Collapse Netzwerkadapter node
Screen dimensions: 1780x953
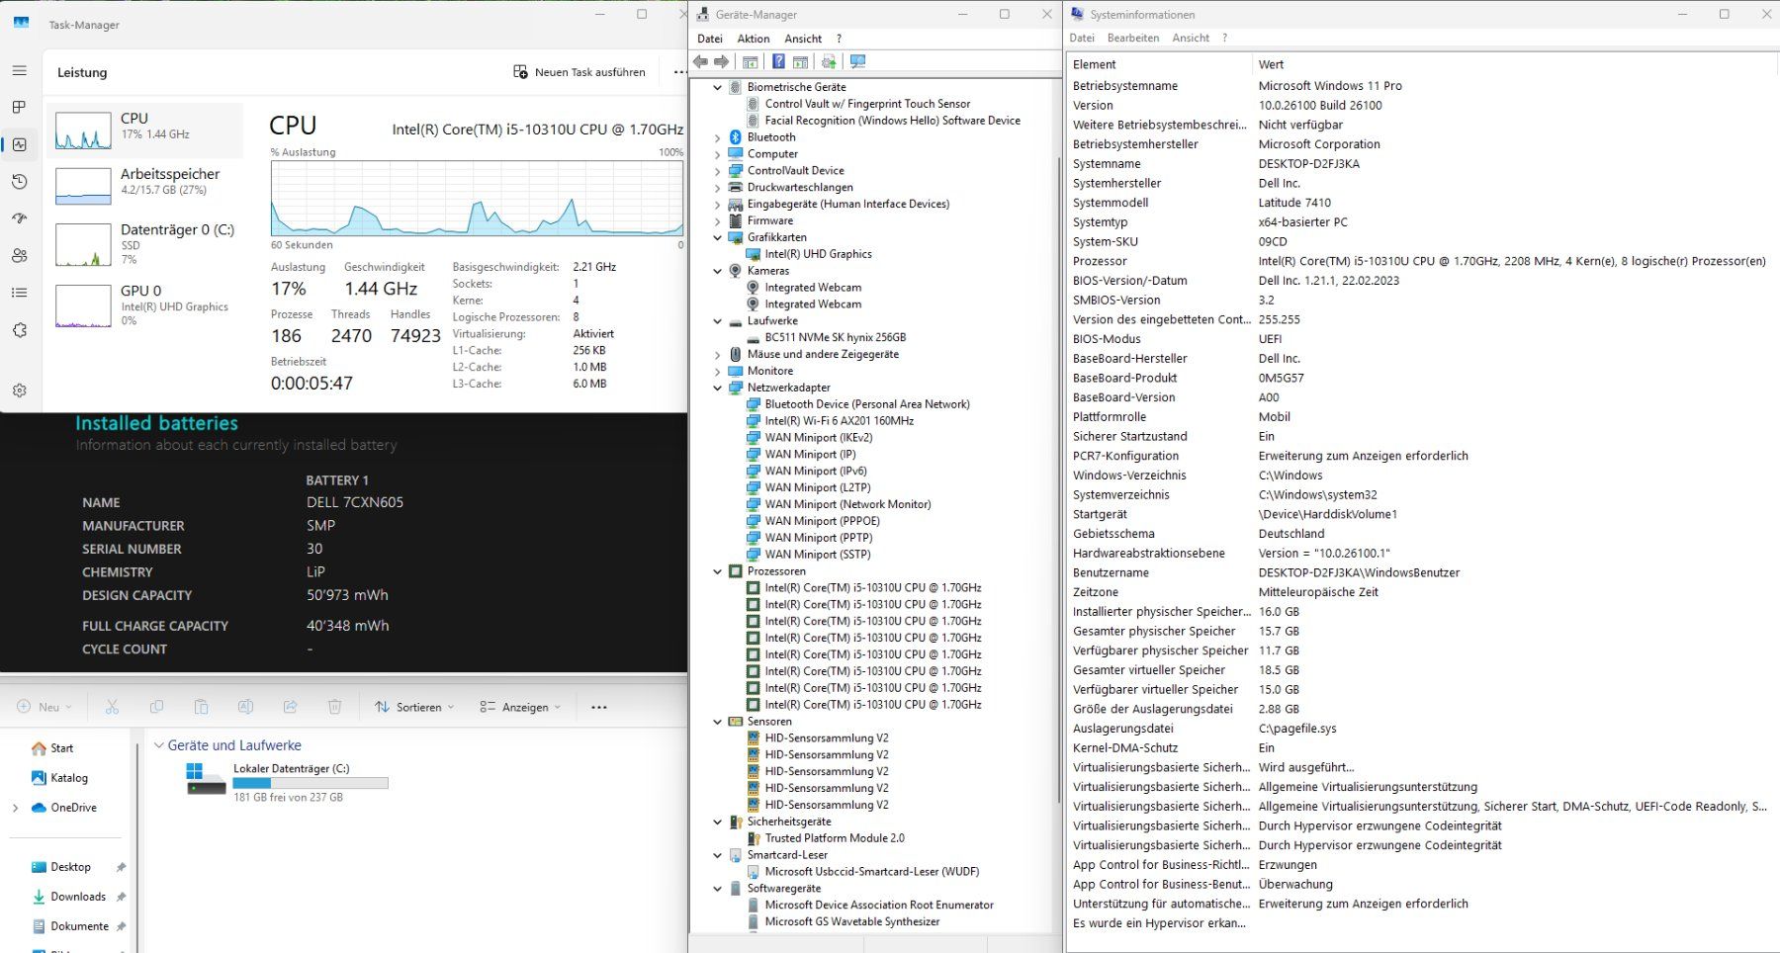pos(718,388)
